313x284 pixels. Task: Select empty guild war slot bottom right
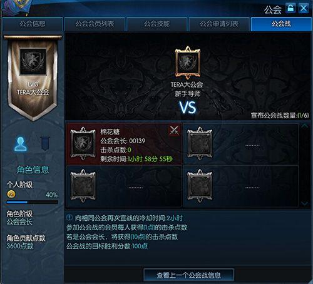pos(241,186)
